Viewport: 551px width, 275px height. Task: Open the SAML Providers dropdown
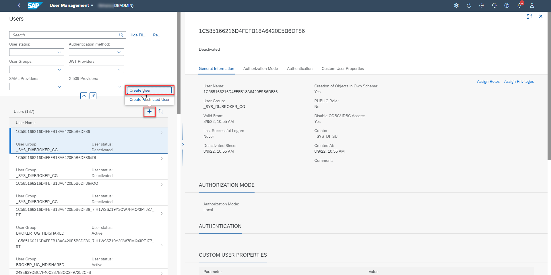point(37,87)
